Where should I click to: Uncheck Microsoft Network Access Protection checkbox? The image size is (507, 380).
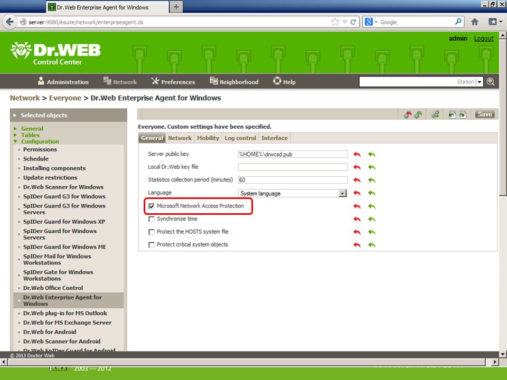pyautogui.click(x=152, y=206)
